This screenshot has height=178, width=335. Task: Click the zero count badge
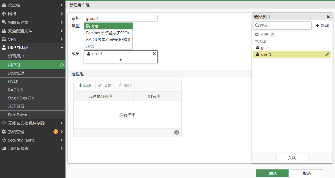pyautogui.click(x=177, y=132)
